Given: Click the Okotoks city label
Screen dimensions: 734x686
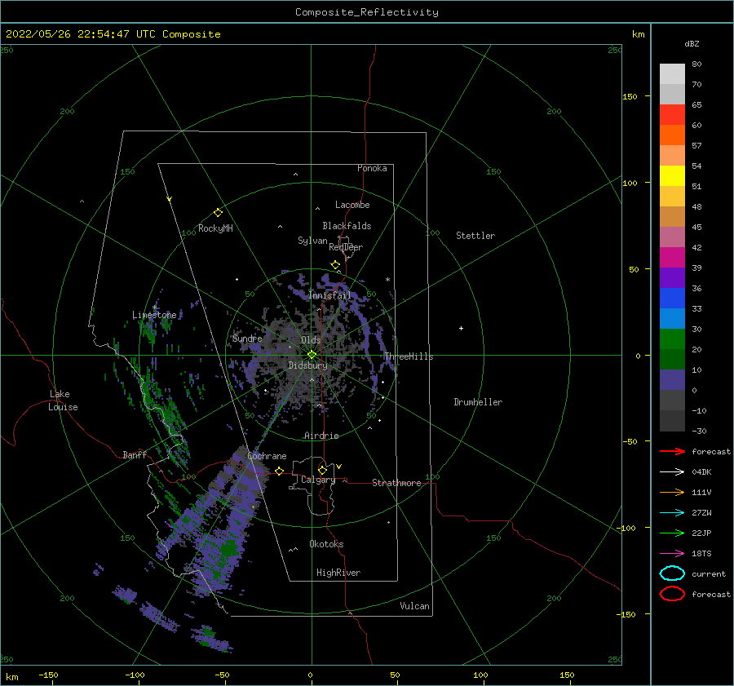Looking at the screenshot, I should coord(326,544).
